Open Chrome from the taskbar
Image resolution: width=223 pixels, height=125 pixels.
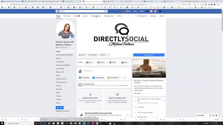pos(84,123)
